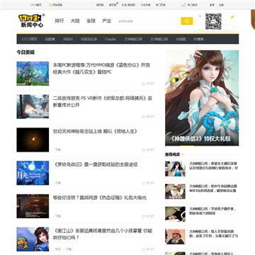Open the 《神雕侠侣2》特权大礼包 banner
The height and width of the screenshot is (255, 255).
click(x=202, y=98)
